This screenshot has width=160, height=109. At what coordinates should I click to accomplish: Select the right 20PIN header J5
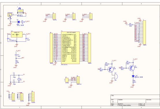[90, 48]
